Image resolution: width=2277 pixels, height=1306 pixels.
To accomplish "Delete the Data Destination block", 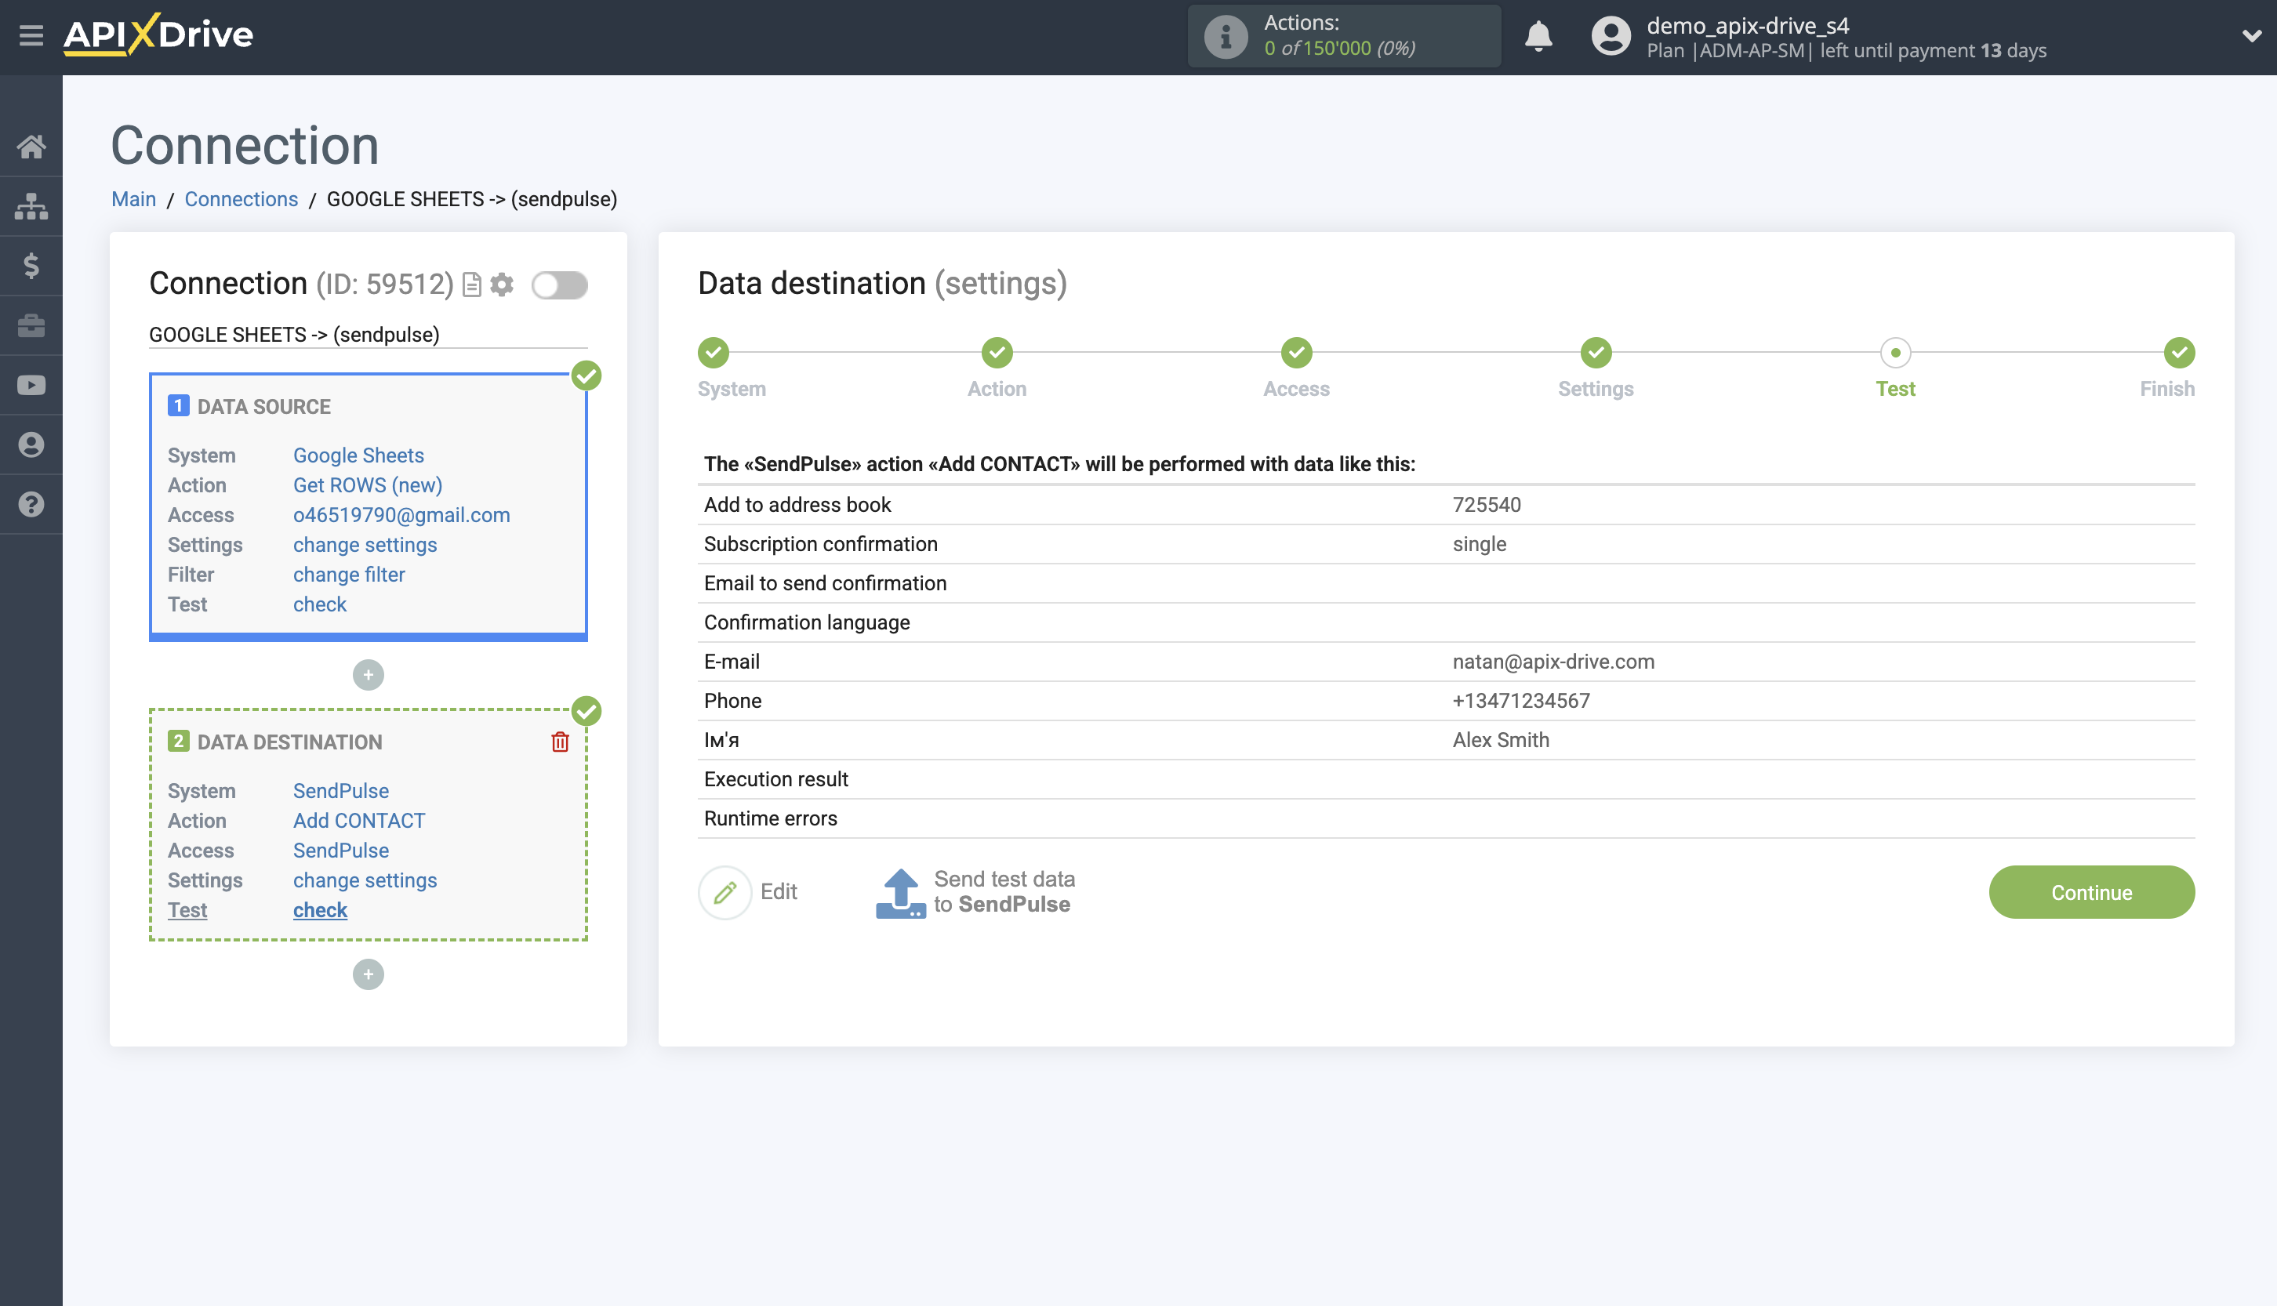I will [561, 742].
